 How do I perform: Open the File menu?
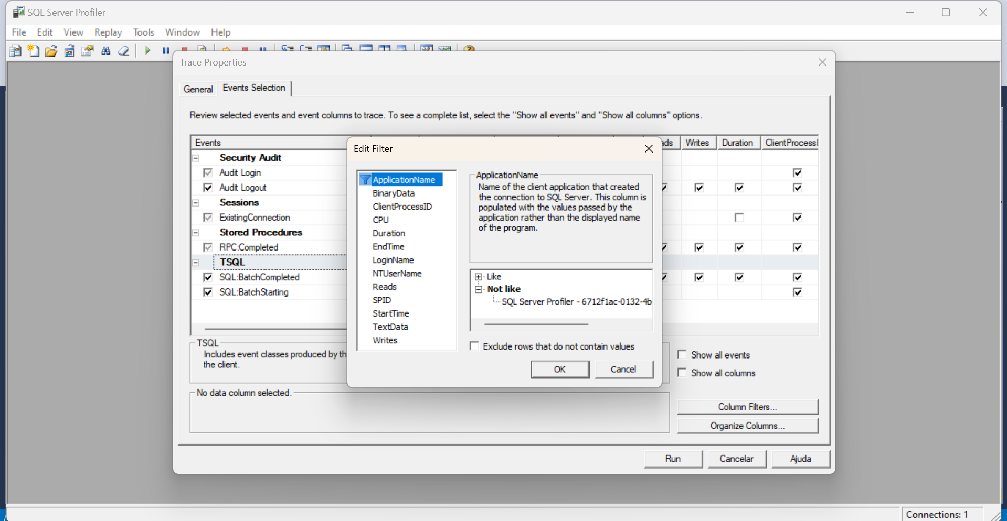point(19,32)
